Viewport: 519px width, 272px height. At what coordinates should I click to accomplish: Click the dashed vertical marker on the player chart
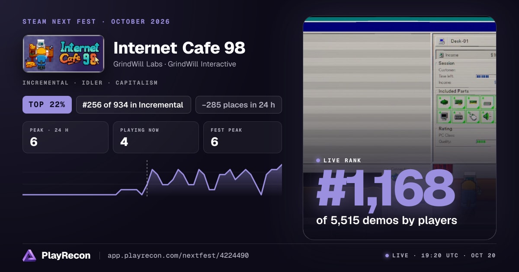pos(147,178)
